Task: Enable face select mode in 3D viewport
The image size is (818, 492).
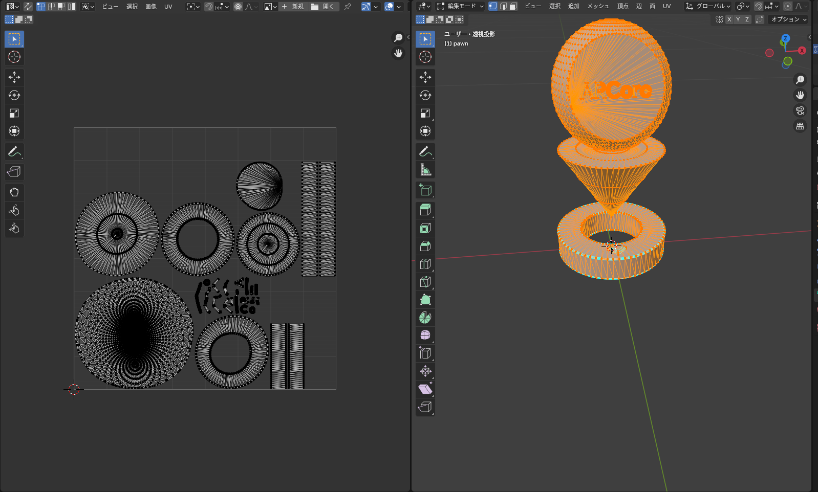Action: click(x=513, y=6)
